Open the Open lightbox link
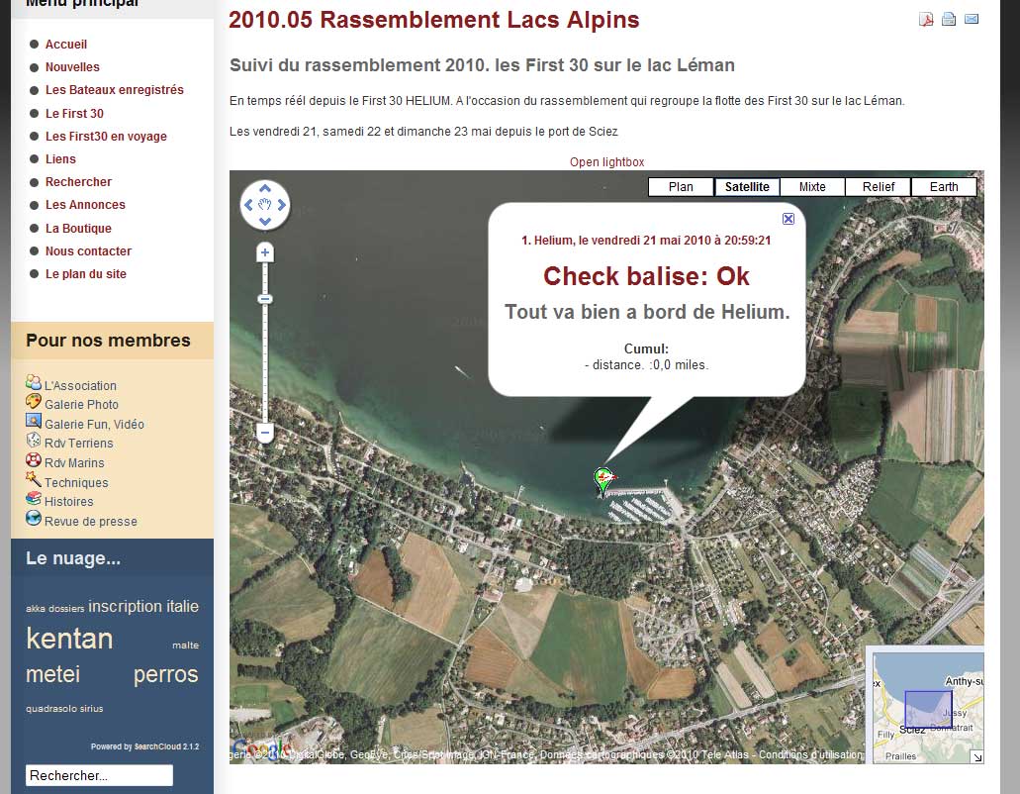1020x794 pixels. (x=606, y=162)
